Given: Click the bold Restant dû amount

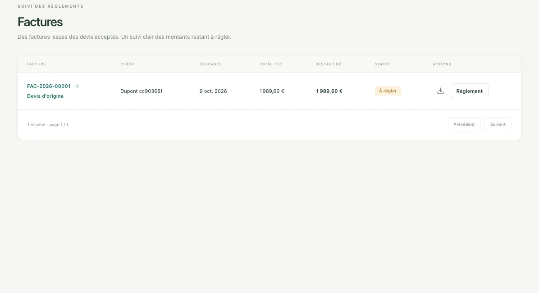Looking at the screenshot, I should point(329,91).
